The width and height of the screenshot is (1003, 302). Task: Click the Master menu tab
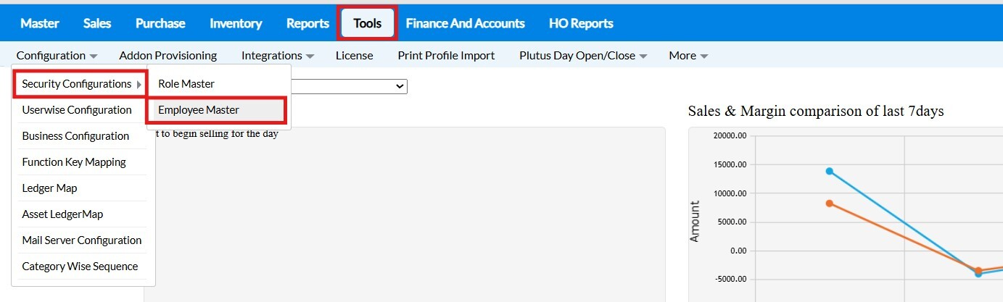[x=40, y=23]
